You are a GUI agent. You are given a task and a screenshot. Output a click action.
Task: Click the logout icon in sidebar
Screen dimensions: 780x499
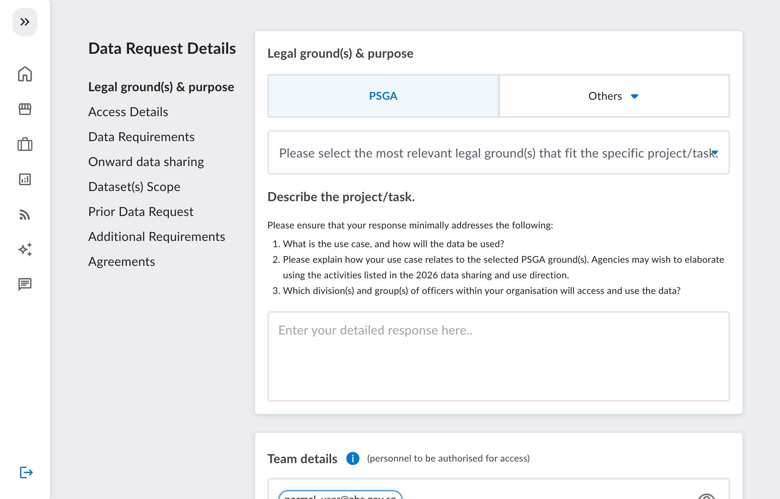(26, 472)
